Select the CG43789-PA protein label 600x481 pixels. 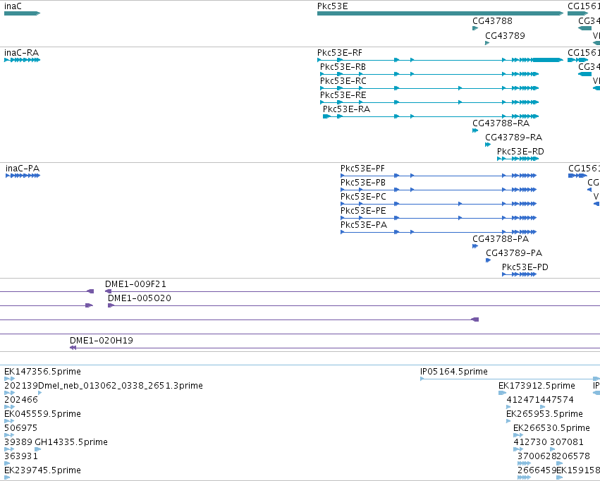tap(514, 253)
